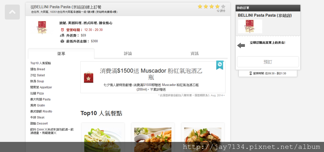This screenshot has height=152, width=324.
Task: Jump to 比薩 Pizza category
Action: point(37,93)
